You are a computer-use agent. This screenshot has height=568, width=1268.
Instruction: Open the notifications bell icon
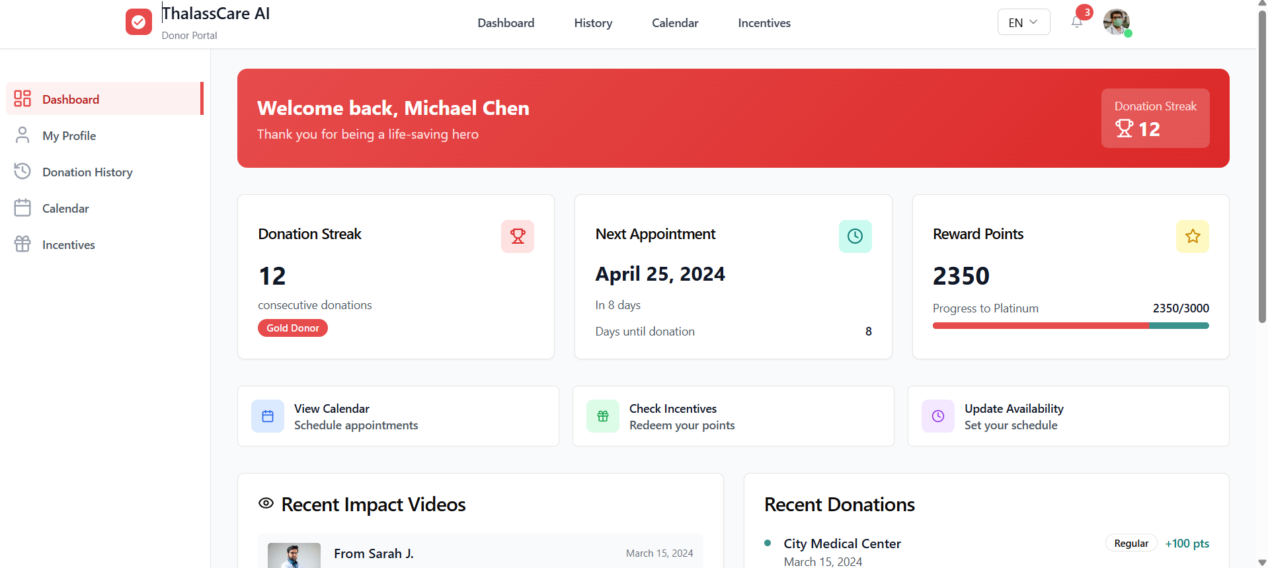tap(1077, 22)
